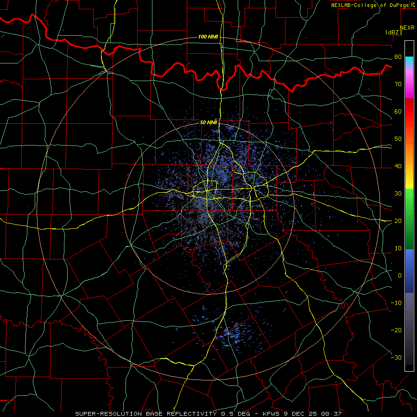Click the blue section of color bar
The height and width of the screenshot is (417, 417).
409,271
